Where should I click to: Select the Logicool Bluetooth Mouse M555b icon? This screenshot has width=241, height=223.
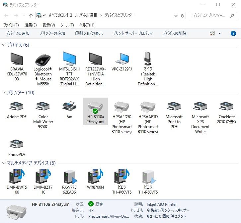43,60
